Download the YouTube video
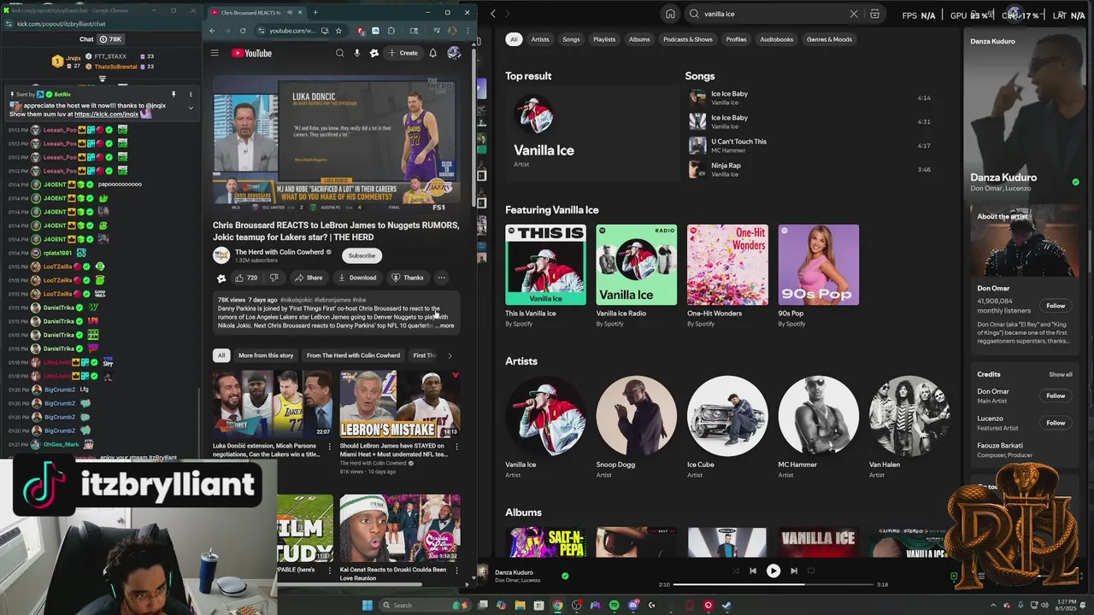The height and width of the screenshot is (615, 1094). [x=357, y=278]
